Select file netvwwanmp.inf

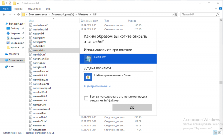pos(42,88)
